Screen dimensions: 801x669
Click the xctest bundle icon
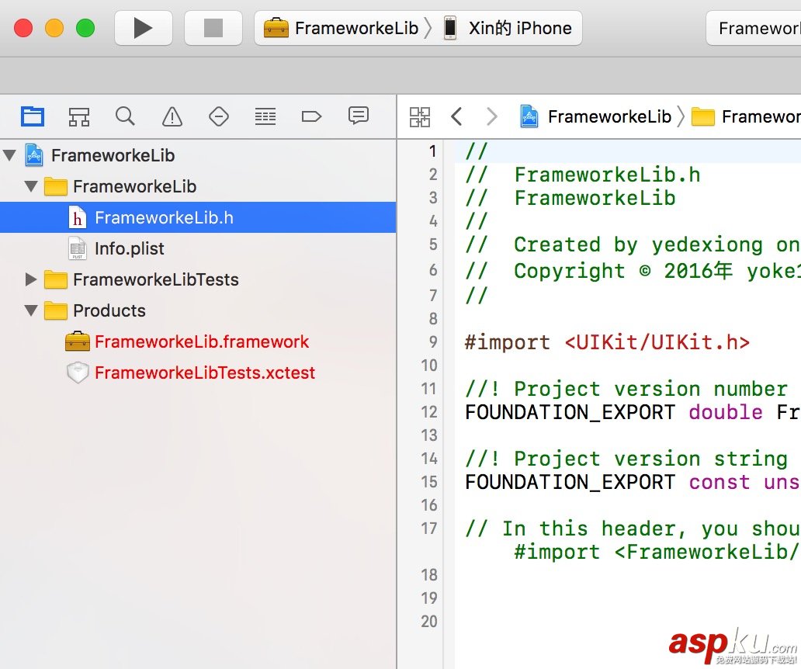tap(78, 373)
